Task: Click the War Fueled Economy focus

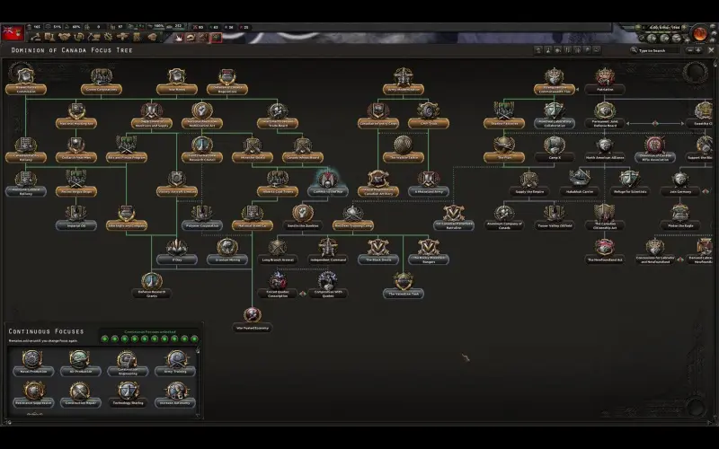Action: pyautogui.click(x=252, y=316)
